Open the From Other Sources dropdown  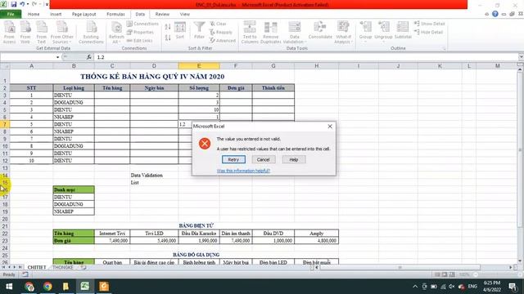click(62, 32)
